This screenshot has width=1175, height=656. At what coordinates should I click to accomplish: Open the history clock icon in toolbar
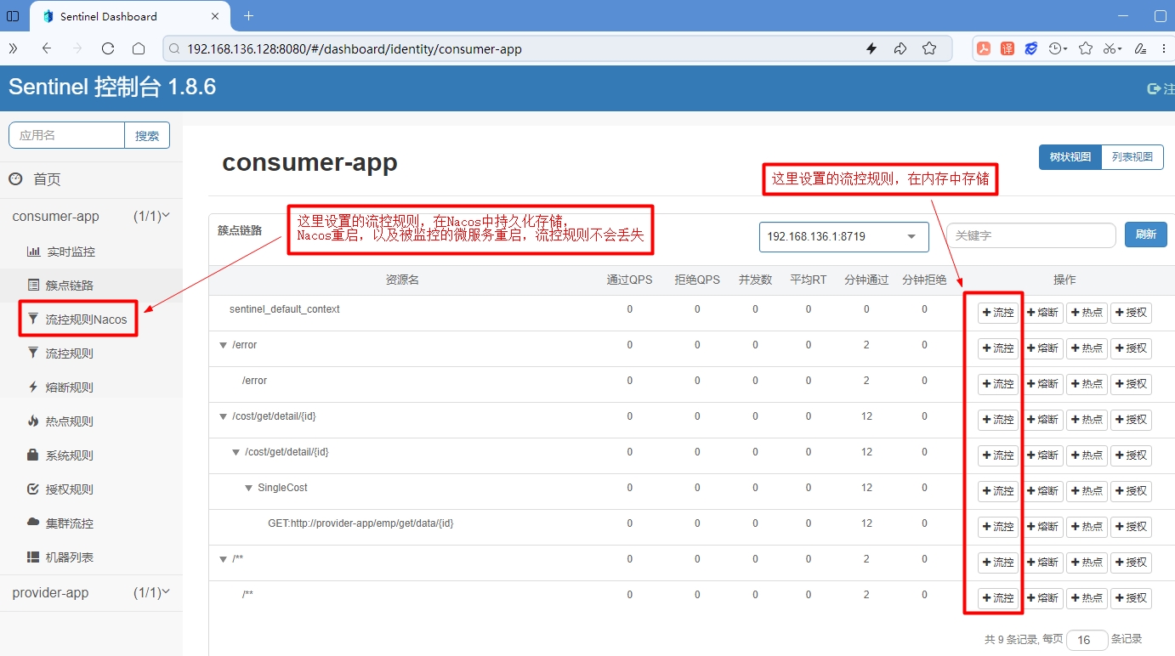click(x=1058, y=48)
